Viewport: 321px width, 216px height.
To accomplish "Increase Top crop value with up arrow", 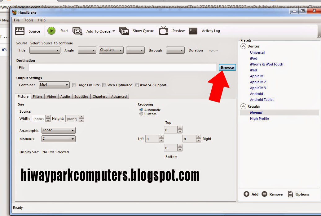I will (x=180, y=128).
